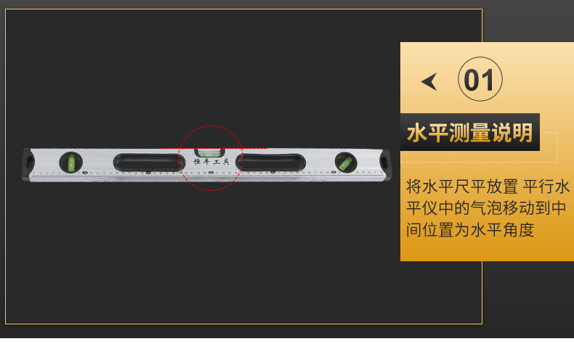Click the red dashed line above the level
This screenshot has width=574, height=344.
[214, 149]
